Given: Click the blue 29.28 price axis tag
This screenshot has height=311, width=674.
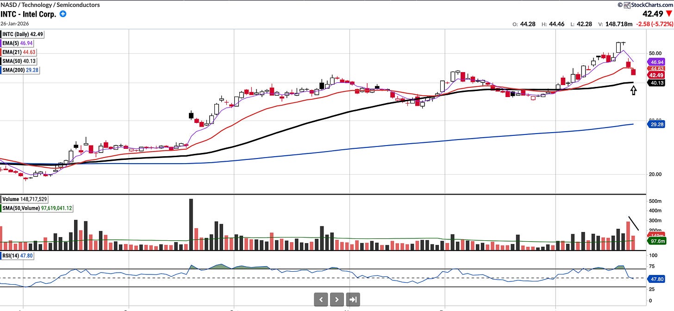Looking at the screenshot, I should click(x=656, y=124).
